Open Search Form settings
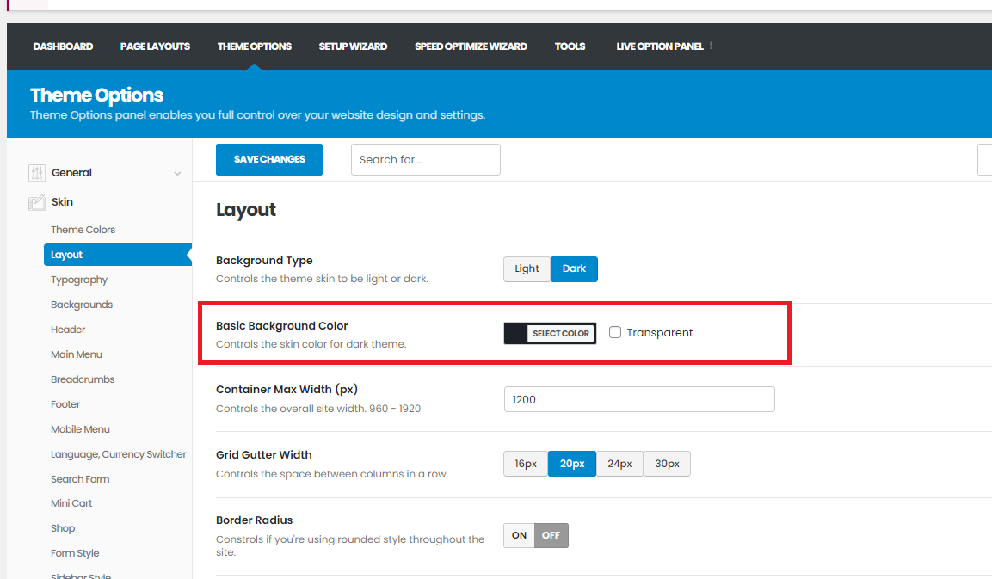 pos(80,479)
